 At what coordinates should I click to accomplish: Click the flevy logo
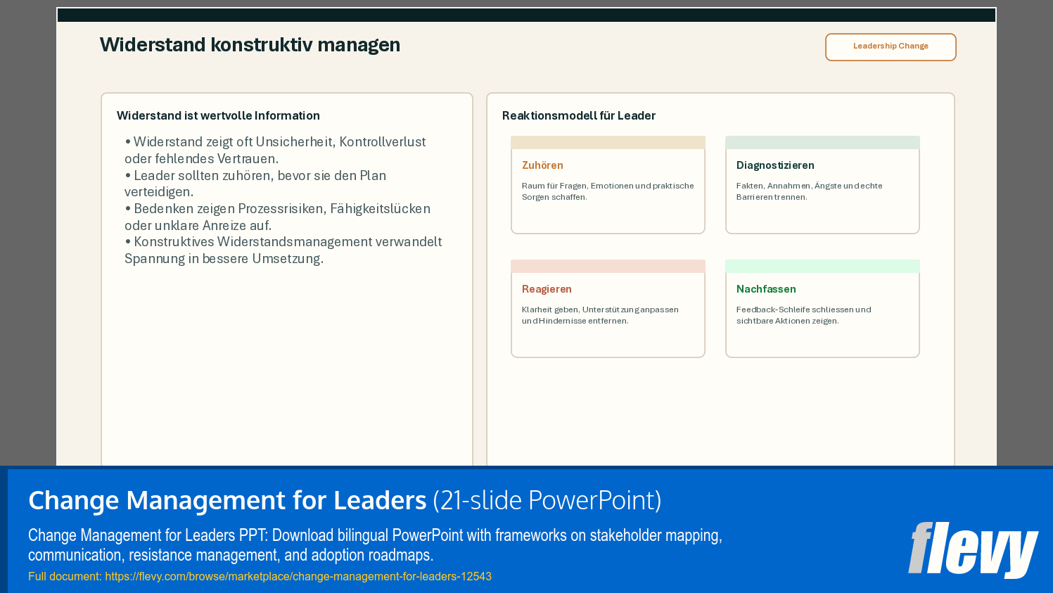973,549
